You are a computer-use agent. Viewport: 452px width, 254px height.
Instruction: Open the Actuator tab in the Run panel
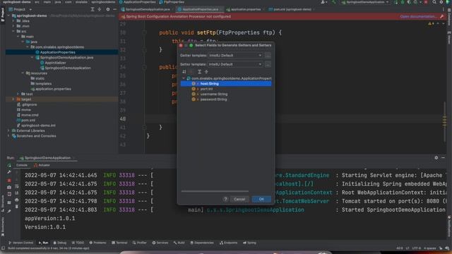[x=42, y=165]
